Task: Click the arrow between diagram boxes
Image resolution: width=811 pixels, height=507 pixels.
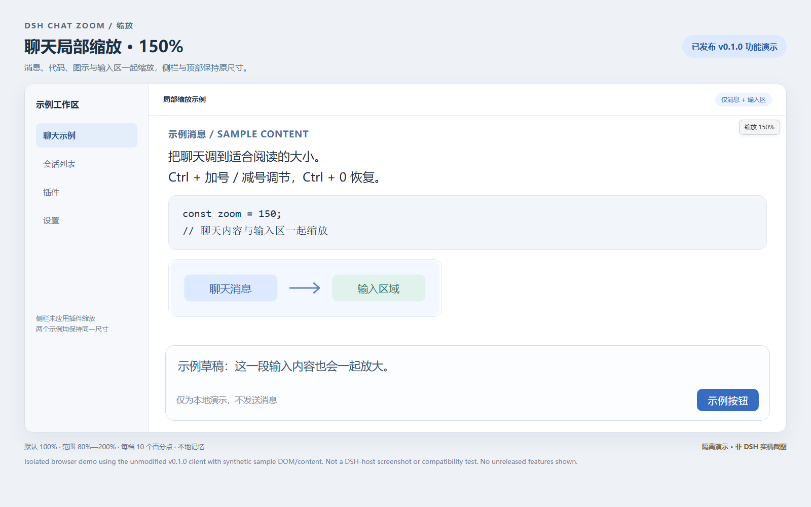Action: click(x=305, y=288)
